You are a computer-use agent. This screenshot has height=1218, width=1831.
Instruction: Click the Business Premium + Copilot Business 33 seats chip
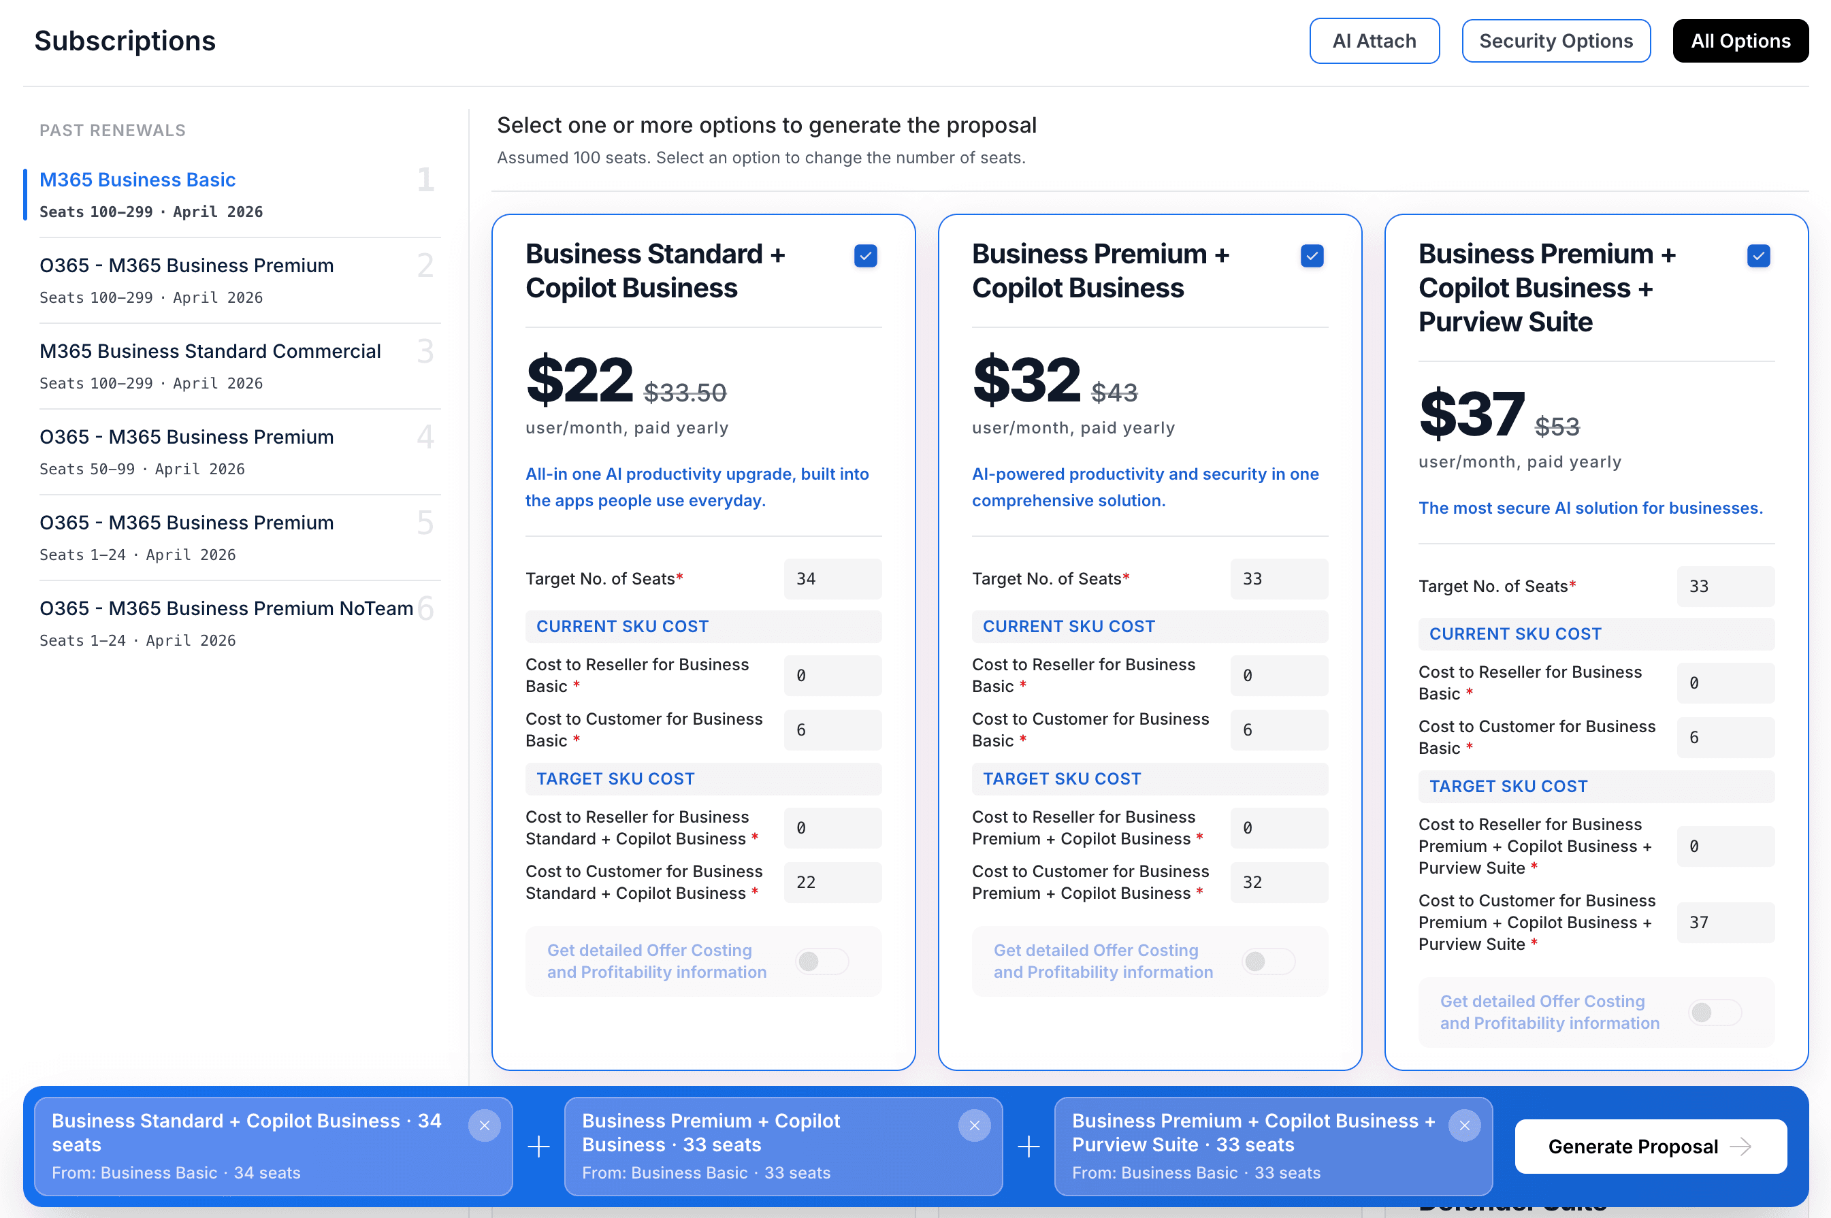(783, 1147)
